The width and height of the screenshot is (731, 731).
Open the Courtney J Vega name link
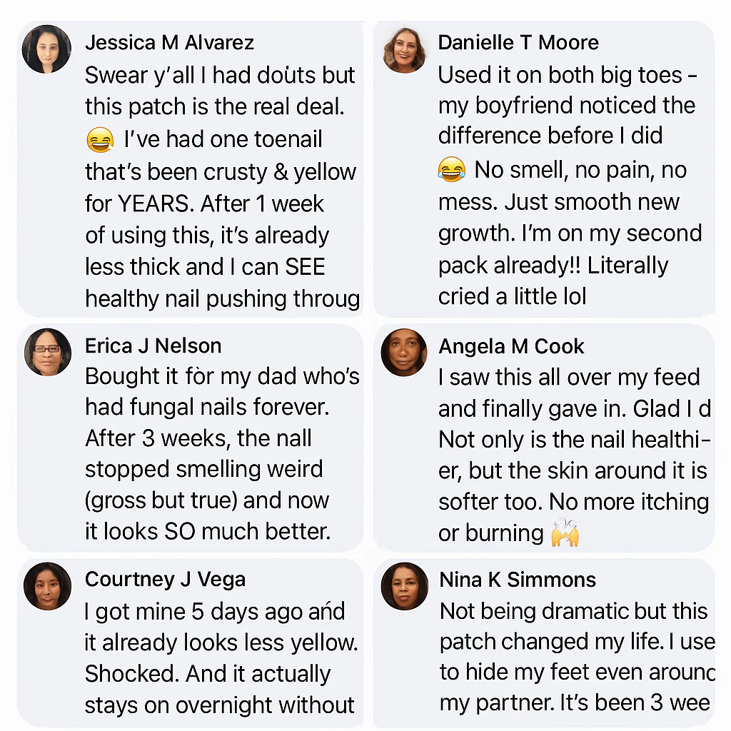click(165, 579)
